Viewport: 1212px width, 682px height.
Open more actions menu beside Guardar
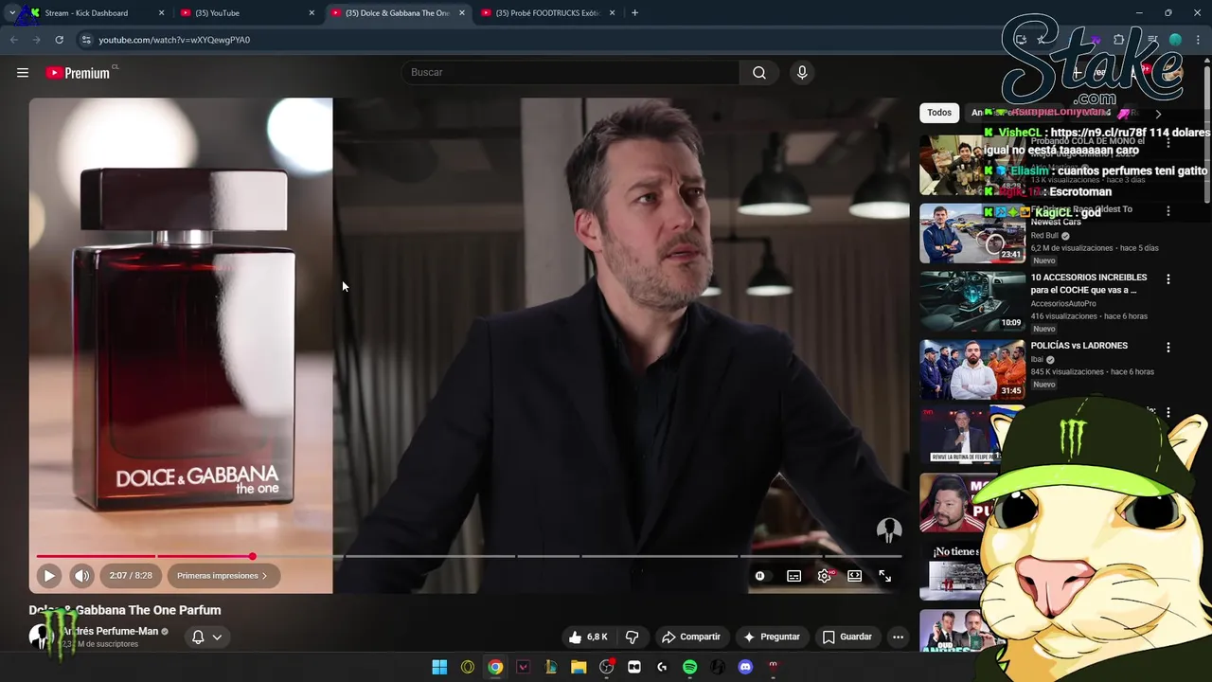tap(898, 637)
